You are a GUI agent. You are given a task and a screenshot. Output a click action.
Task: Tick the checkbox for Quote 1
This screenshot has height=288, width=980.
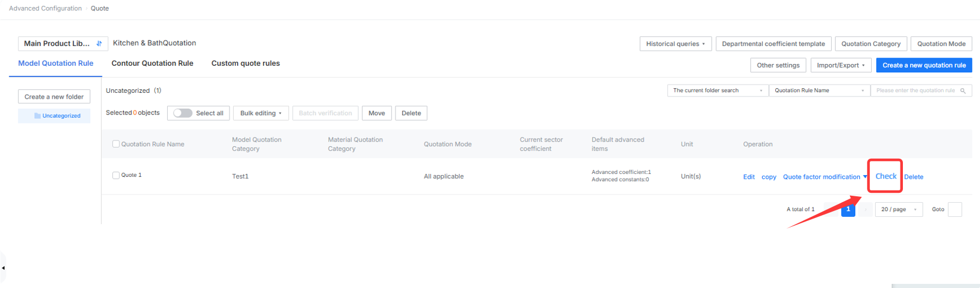coord(116,175)
